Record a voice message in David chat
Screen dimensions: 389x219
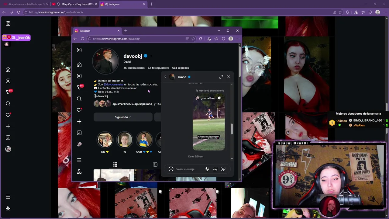207,169
